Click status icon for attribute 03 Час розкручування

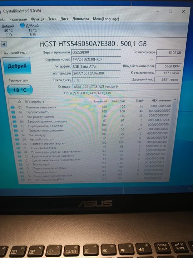[x=14, y=117]
